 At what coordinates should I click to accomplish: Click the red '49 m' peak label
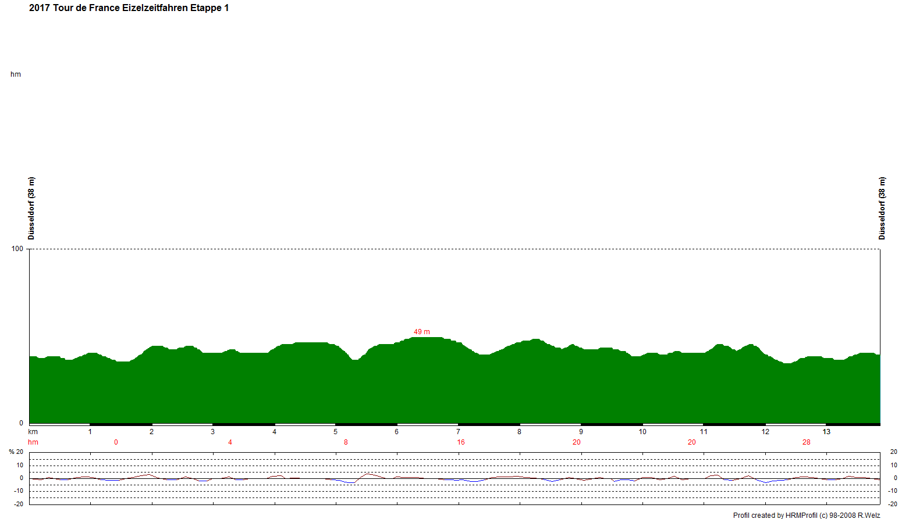422,332
